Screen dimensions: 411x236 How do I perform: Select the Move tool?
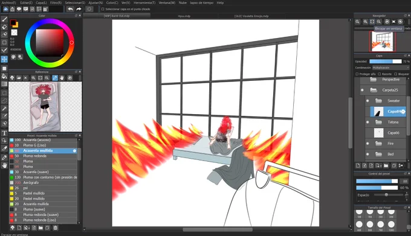(4, 59)
